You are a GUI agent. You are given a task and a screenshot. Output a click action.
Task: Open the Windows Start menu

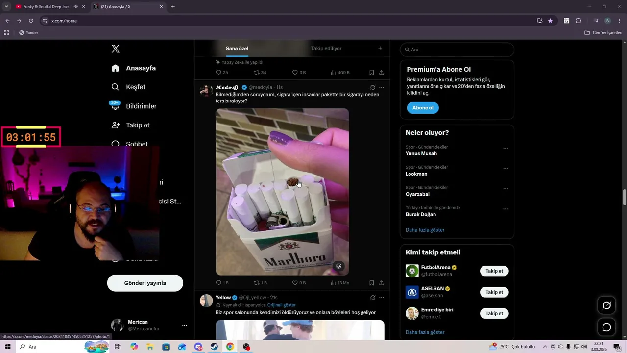tap(8, 347)
